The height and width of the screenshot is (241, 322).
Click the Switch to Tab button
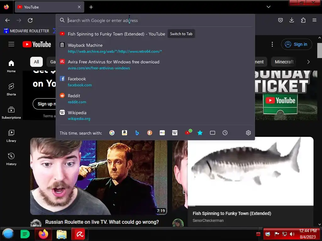tap(181, 34)
